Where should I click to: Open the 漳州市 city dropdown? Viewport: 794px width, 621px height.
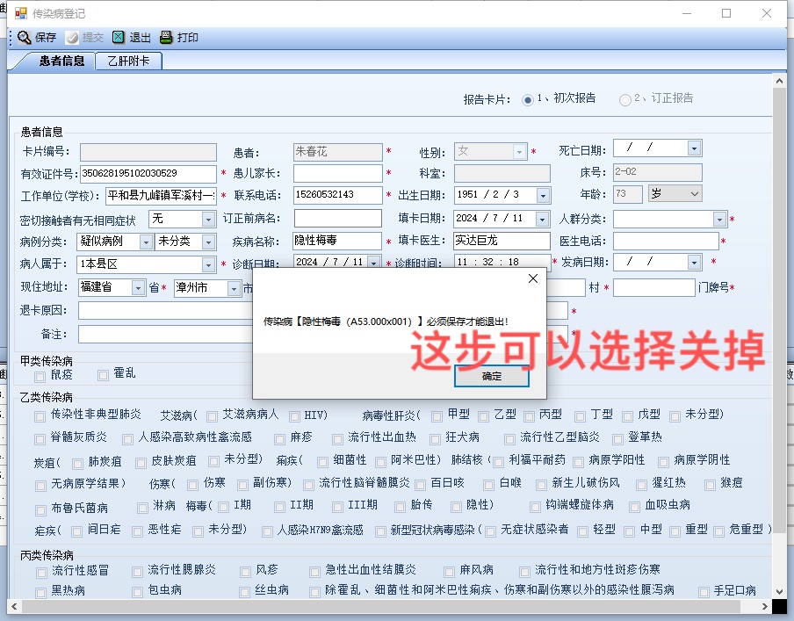pyautogui.click(x=234, y=288)
